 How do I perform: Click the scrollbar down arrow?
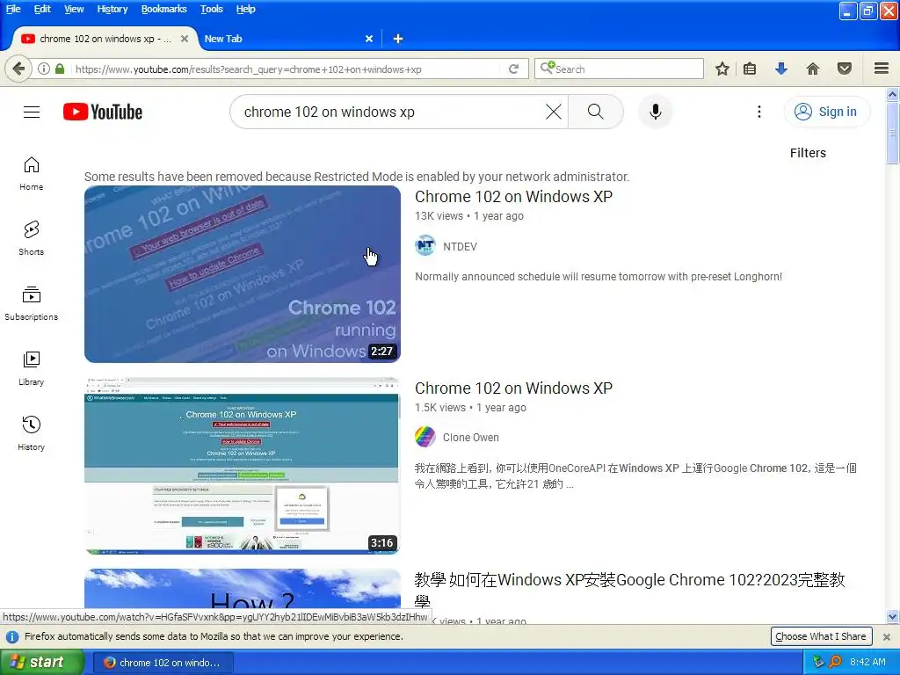[x=892, y=616]
